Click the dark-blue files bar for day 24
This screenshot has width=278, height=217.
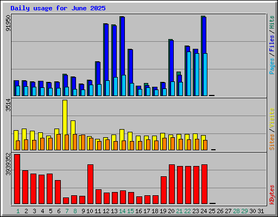[204, 35]
